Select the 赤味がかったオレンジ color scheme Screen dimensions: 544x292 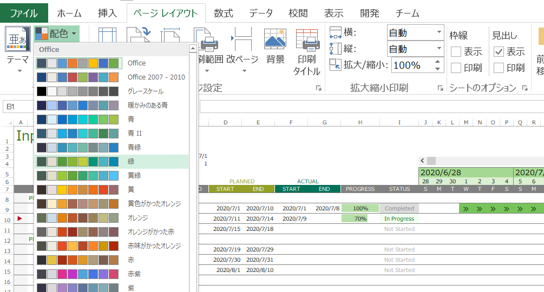click(112, 245)
